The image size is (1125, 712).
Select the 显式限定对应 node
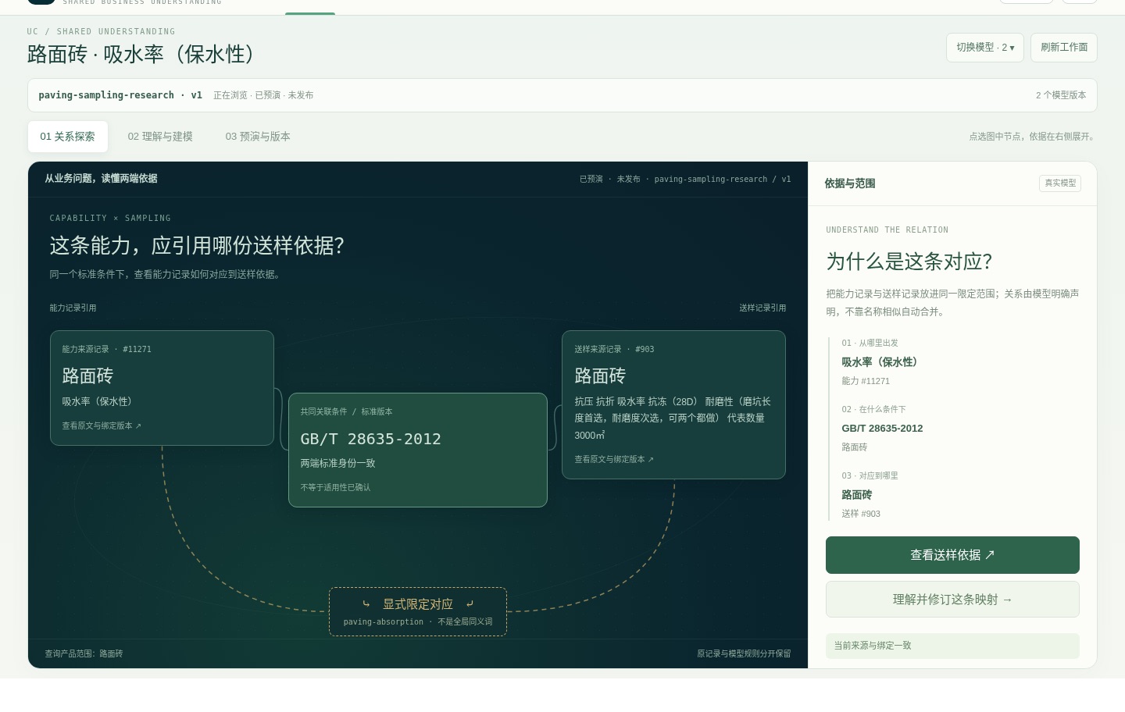(x=417, y=611)
